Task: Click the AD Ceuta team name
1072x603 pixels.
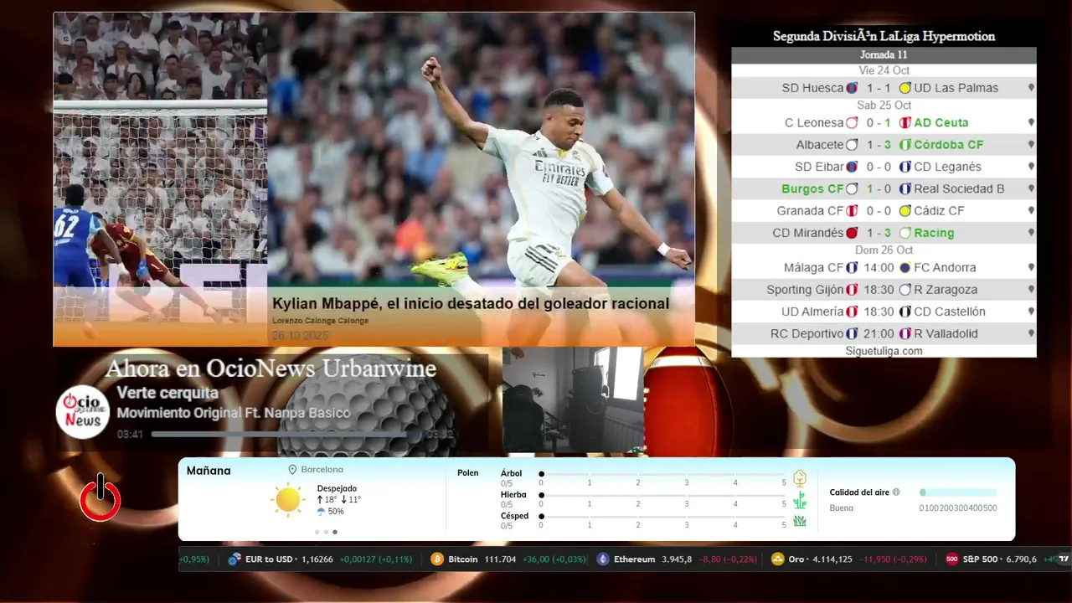Action: [941, 123]
